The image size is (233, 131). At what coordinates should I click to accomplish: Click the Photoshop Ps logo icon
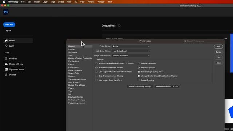click(x=6, y=12)
